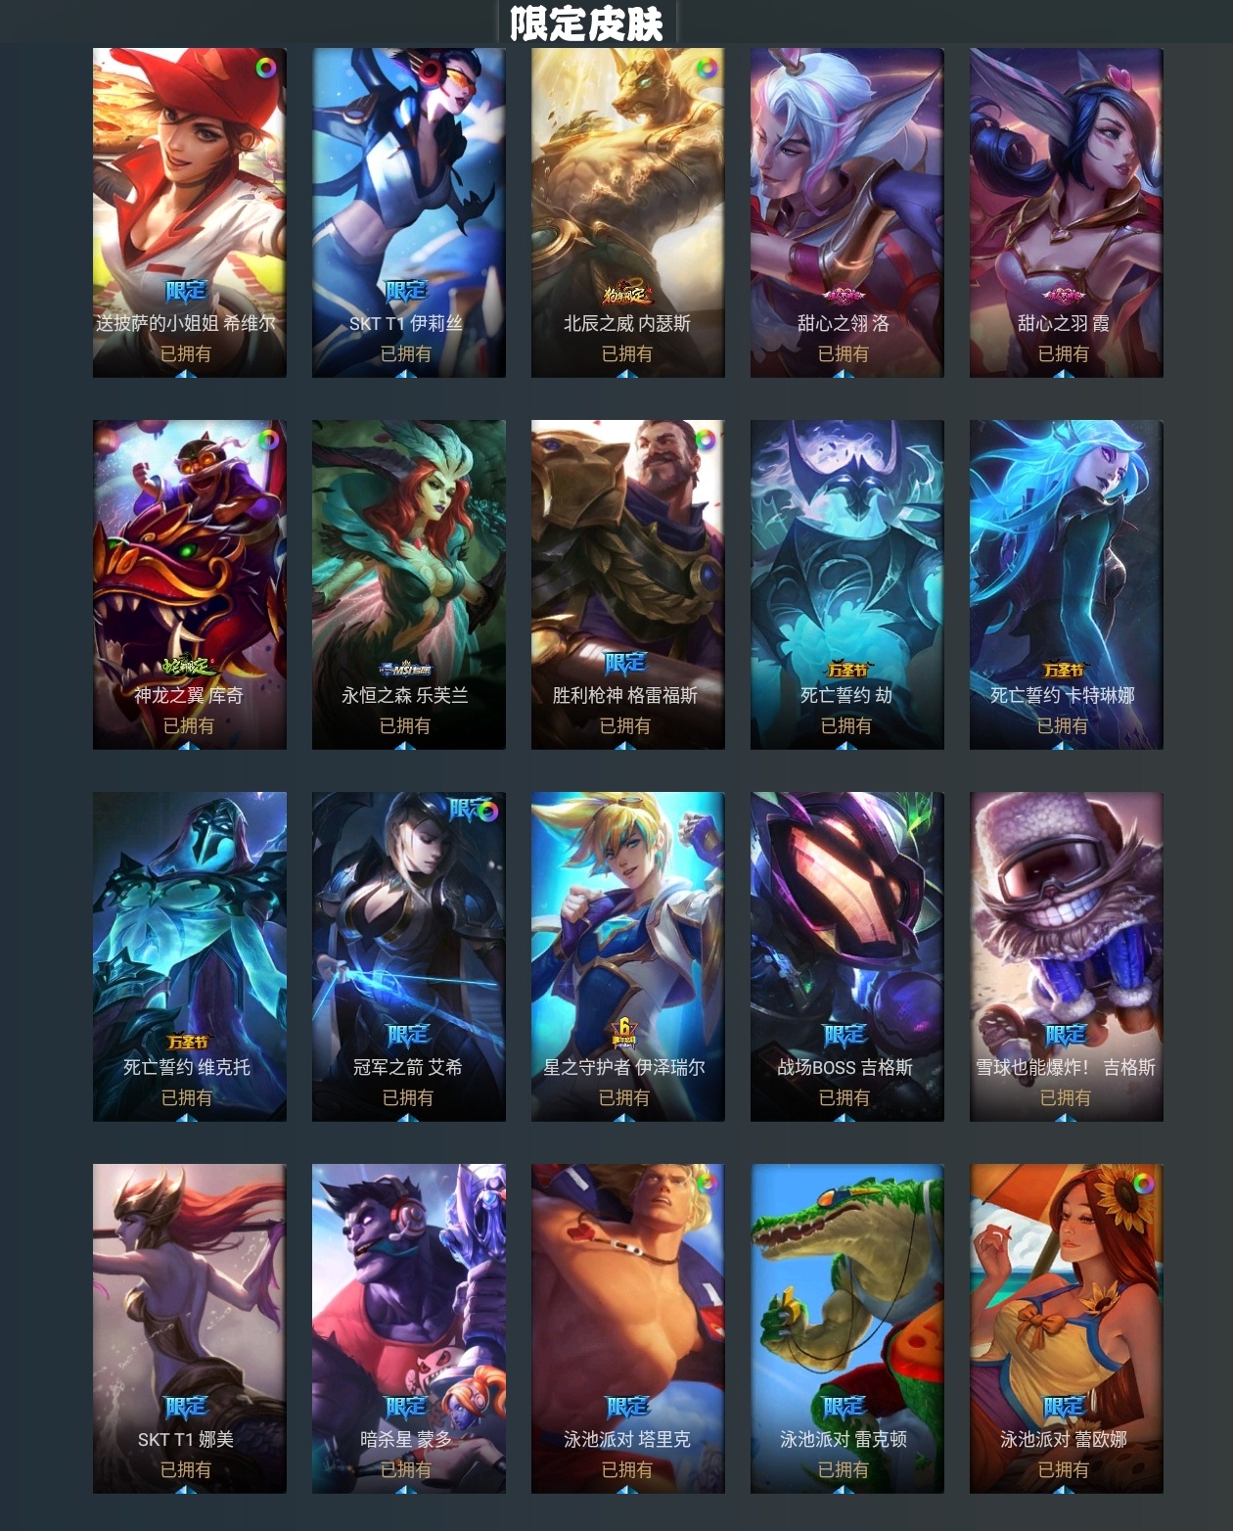Click 已拥有 label under 战场BOSS 吉格斯
The height and width of the screenshot is (1531, 1233).
point(845,1097)
